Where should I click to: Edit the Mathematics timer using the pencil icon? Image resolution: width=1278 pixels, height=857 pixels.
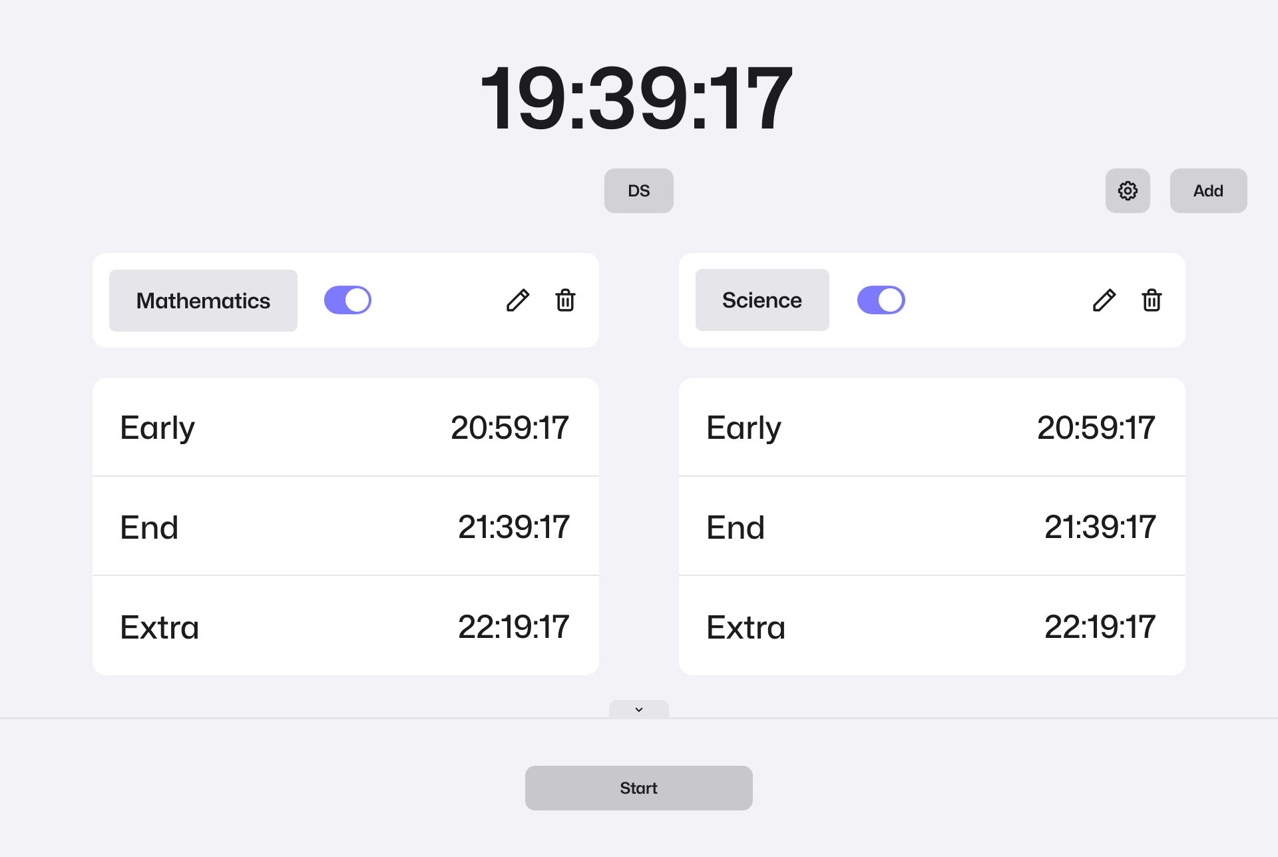tap(519, 300)
